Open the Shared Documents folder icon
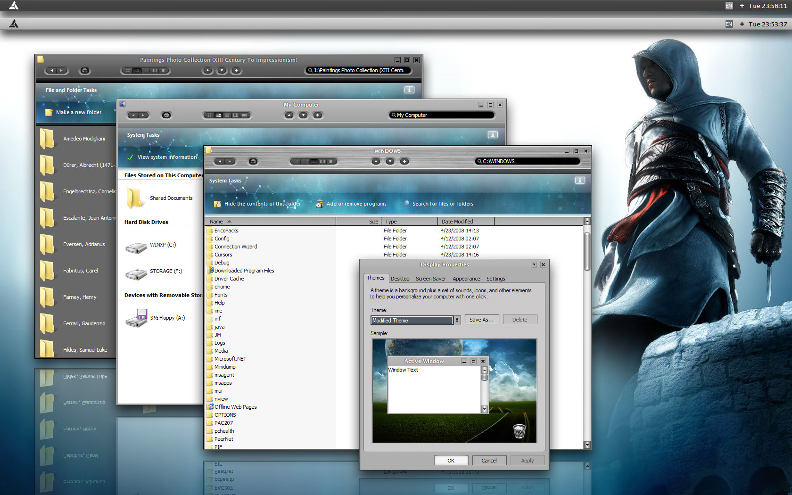 coord(134,198)
